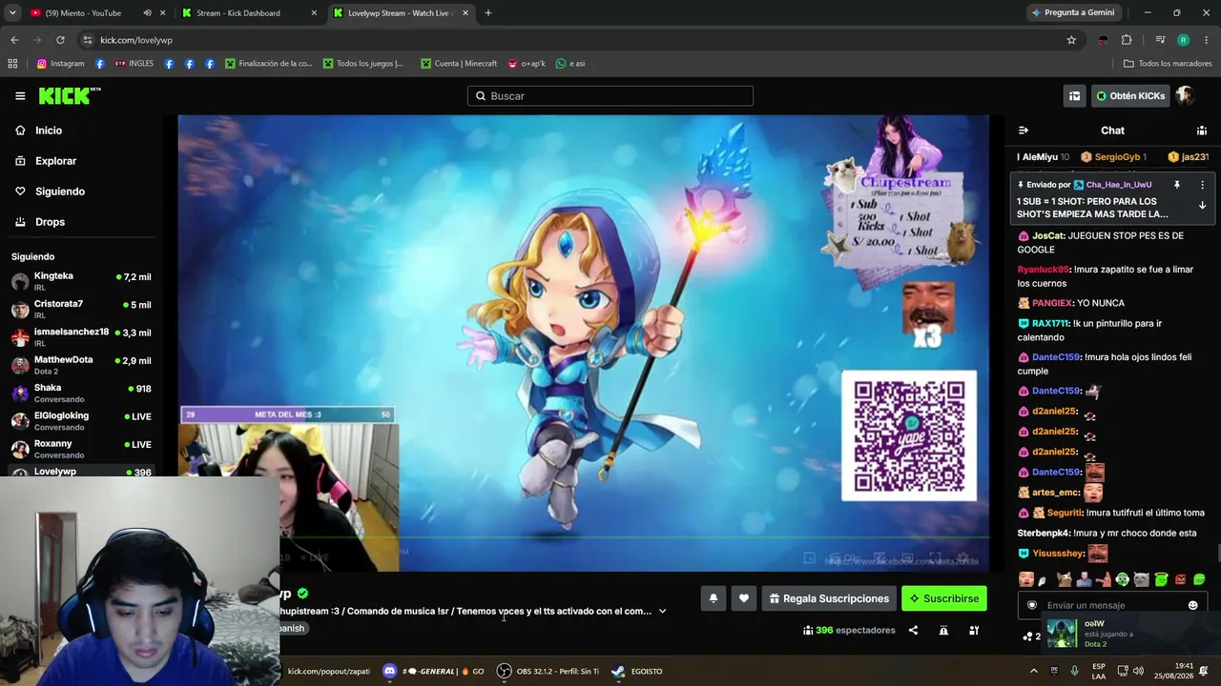Image resolution: width=1221 pixels, height=686 pixels.
Task: Expand the pinned message with the down arrow
Action: 1202,206
